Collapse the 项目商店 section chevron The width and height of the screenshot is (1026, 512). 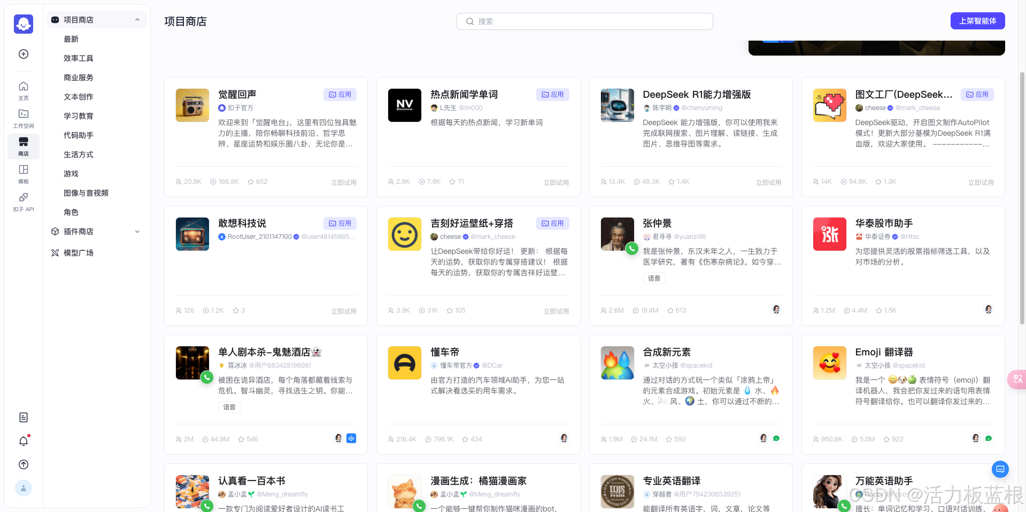point(137,20)
